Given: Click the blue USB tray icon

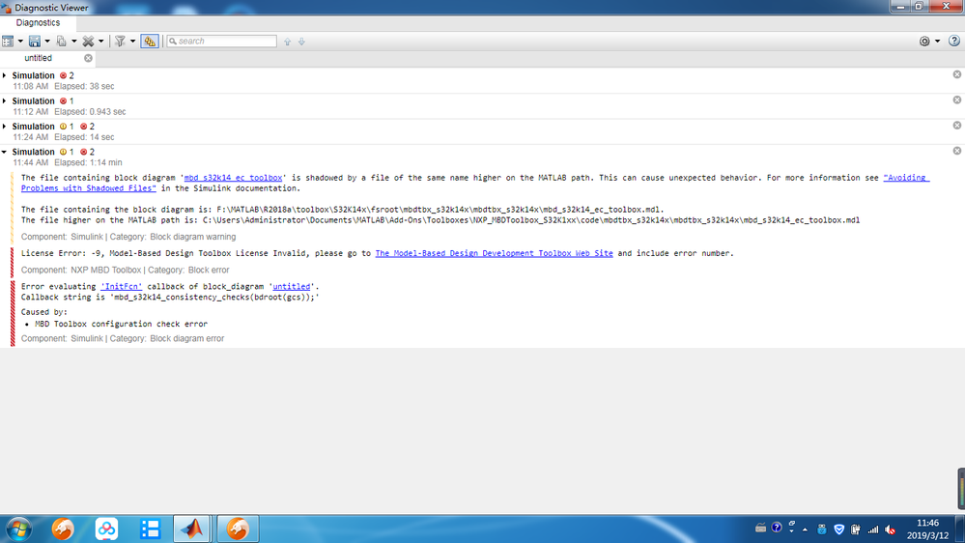Looking at the screenshot, I should 822,529.
